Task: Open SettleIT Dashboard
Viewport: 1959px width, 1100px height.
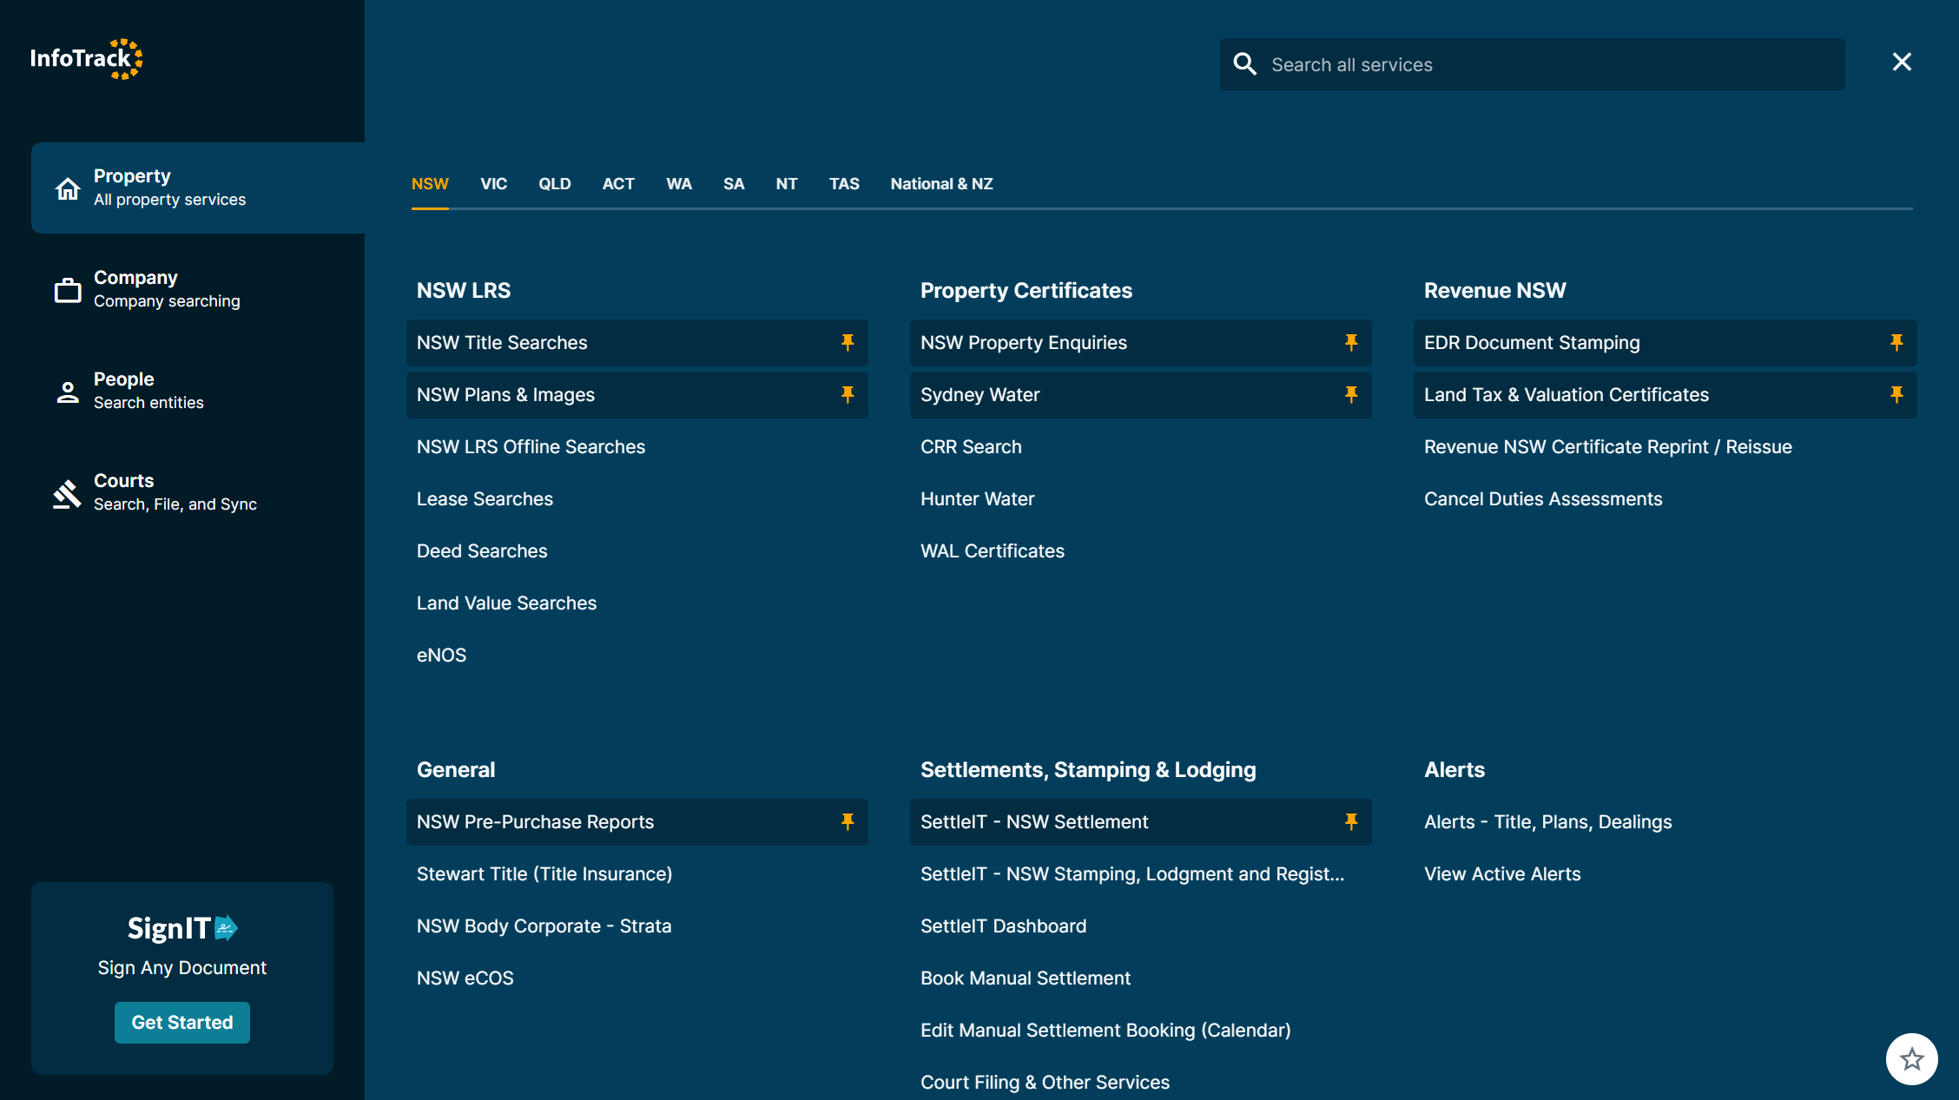Action: click(x=1003, y=926)
